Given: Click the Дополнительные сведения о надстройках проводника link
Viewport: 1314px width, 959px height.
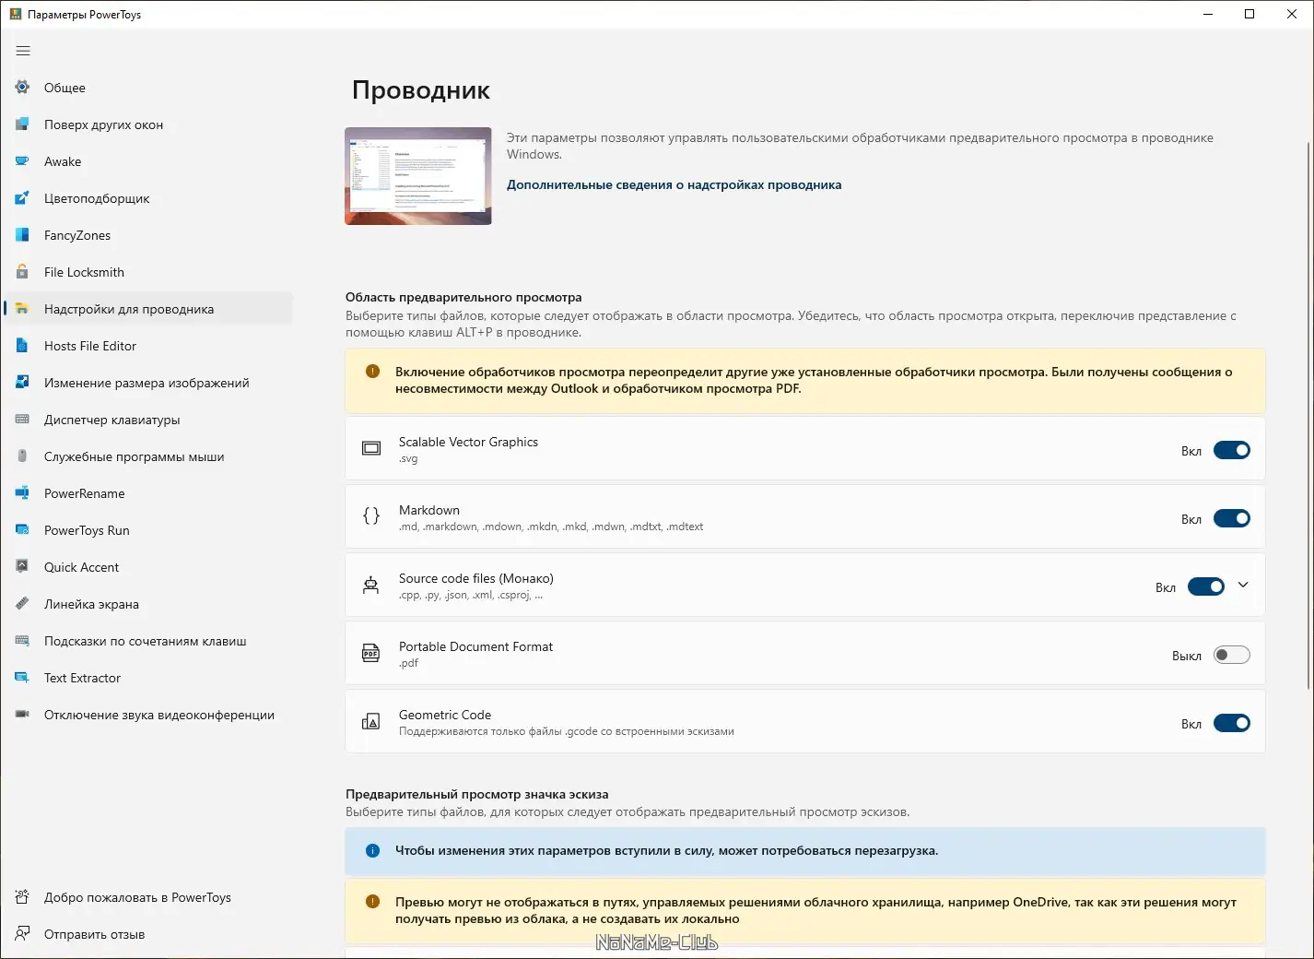Looking at the screenshot, I should 674,184.
